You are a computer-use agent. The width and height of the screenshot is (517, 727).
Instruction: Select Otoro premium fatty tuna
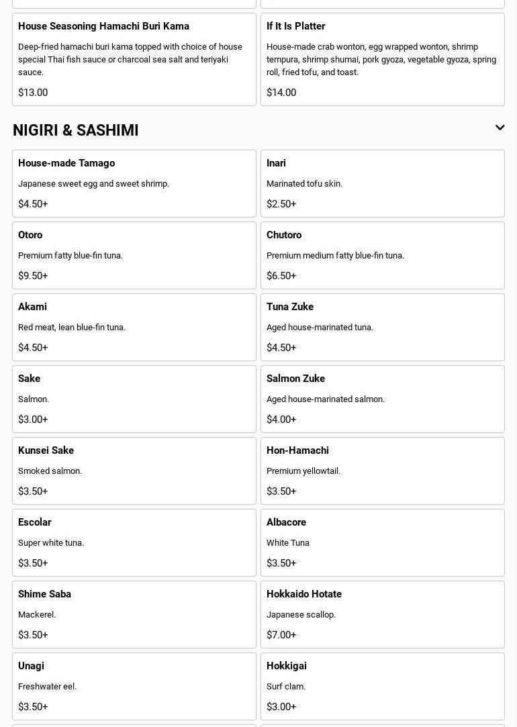(134, 255)
